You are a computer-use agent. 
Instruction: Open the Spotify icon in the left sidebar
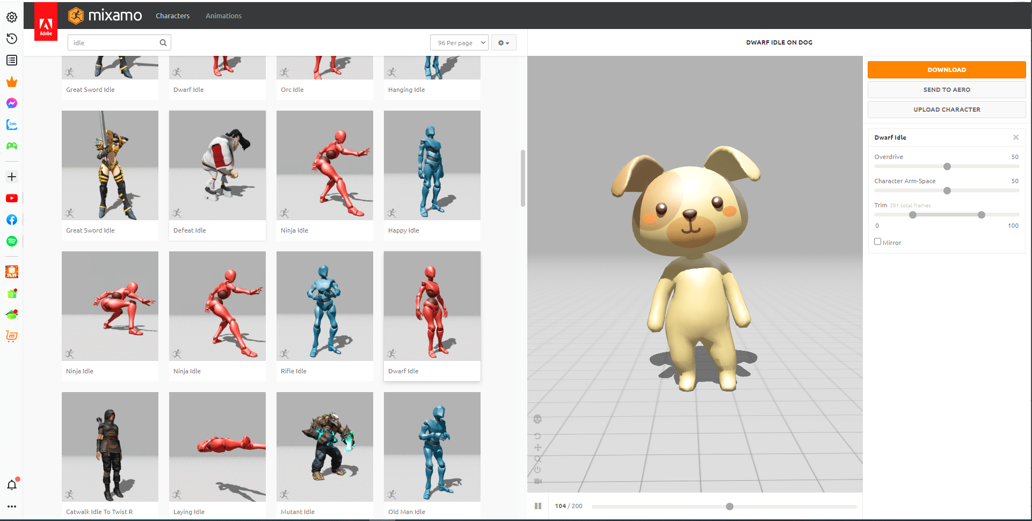click(x=11, y=241)
